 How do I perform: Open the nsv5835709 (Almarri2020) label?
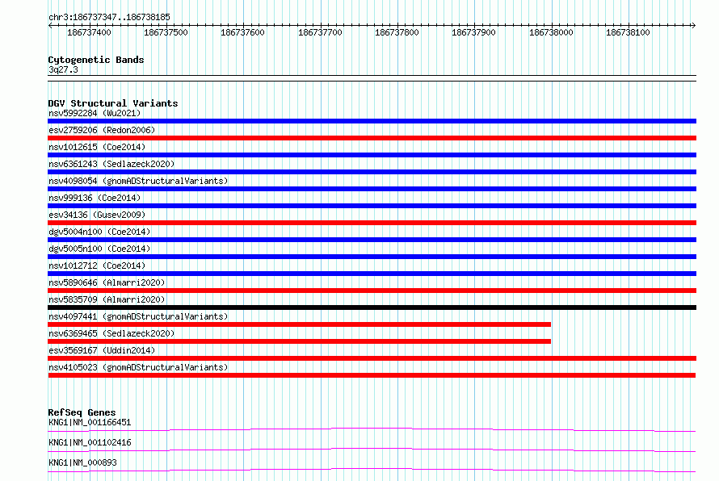pos(107,299)
